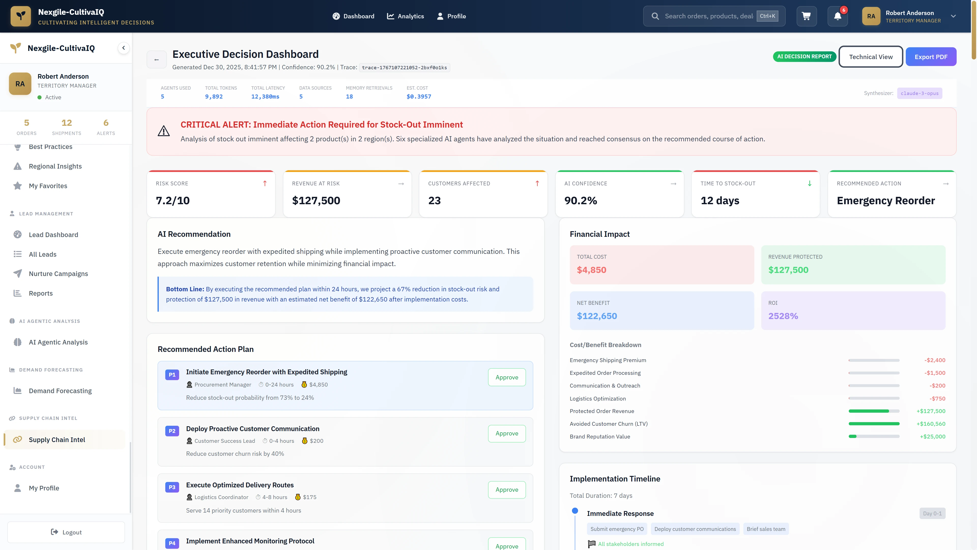Open Demand Forecasting from the sidebar

click(x=60, y=391)
